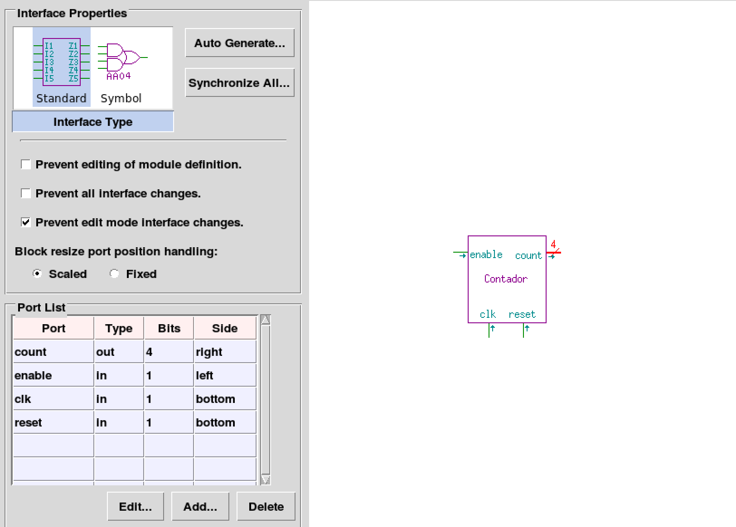
Task: Check Prevent all interface changes
Action: click(x=26, y=193)
